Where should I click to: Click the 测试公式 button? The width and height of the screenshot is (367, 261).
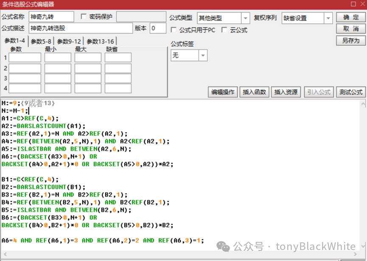tap(351, 92)
